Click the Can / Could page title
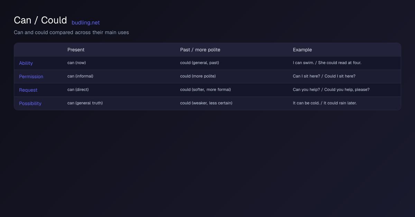The width and height of the screenshot is (415, 217). click(x=40, y=20)
